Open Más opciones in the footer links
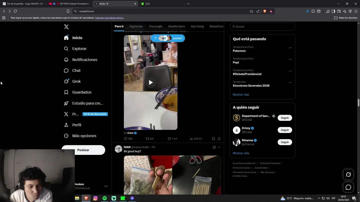 click(x=268, y=172)
